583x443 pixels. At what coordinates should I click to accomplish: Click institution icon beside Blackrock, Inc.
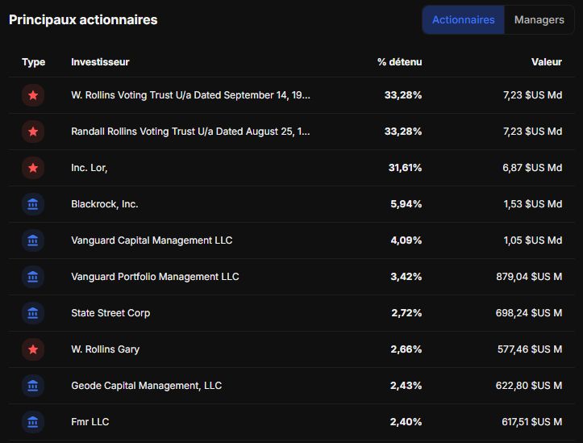pos(33,204)
